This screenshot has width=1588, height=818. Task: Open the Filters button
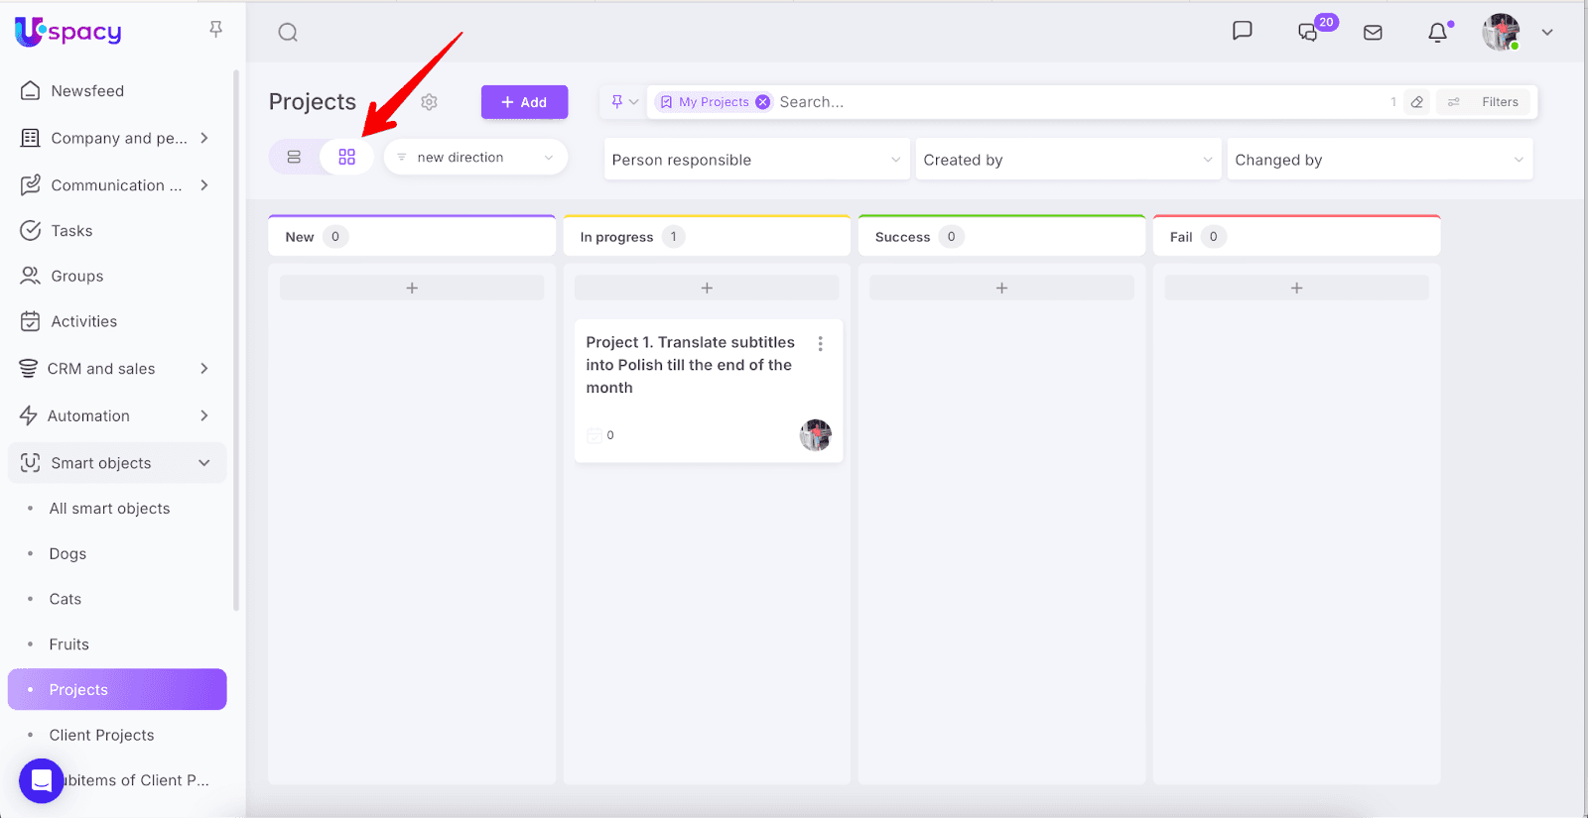[1486, 102]
